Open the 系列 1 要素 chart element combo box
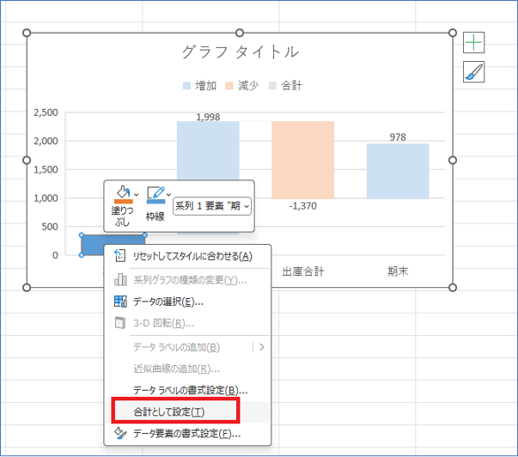This screenshot has height=457, width=518. tap(212, 206)
